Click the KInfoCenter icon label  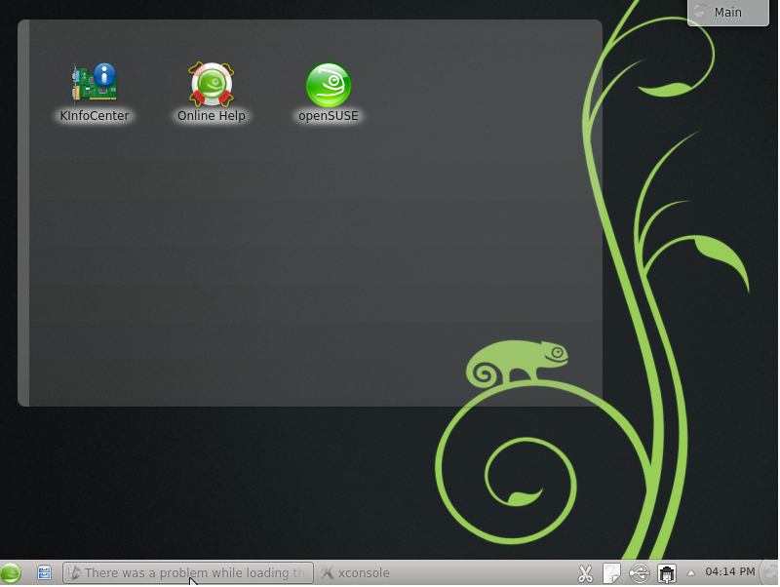coord(95,116)
